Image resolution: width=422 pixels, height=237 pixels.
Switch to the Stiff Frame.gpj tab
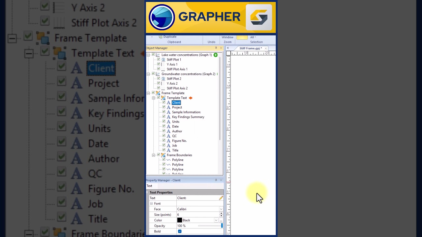tap(251, 48)
